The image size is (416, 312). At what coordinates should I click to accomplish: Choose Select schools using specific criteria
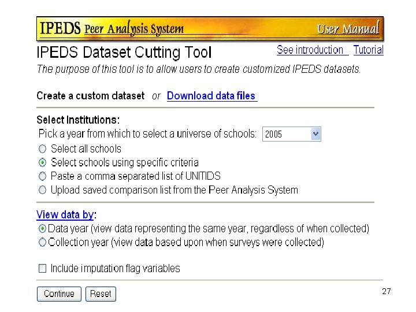tap(43, 162)
